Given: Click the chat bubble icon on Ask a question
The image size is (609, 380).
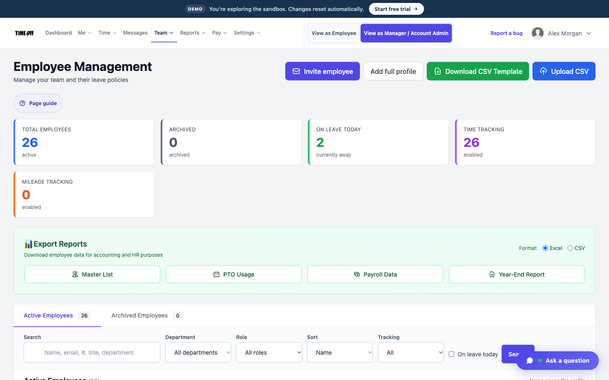Looking at the screenshot, I should tap(529, 361).
